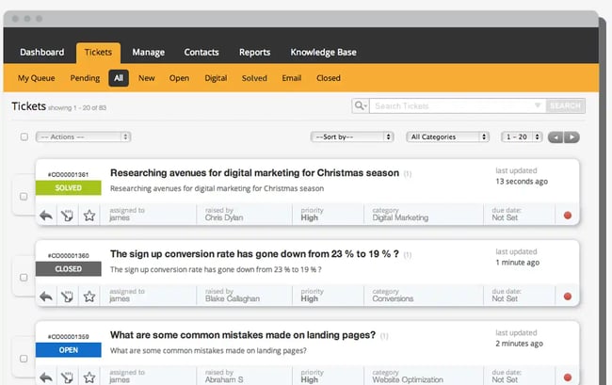The image size is (612, 385).
Task: Star the Christmas season digital marketing ticket
Action: point(89,216)
